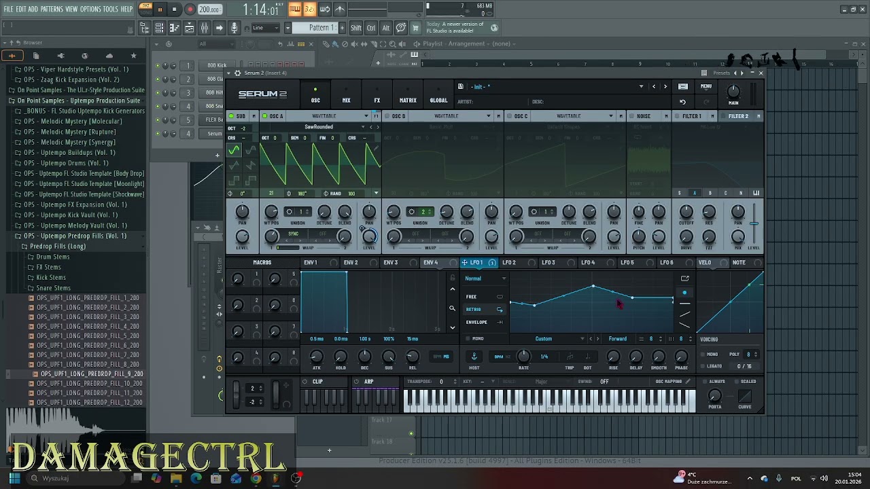
Task: Click the envelope lock icon
Action: (452, 278)
